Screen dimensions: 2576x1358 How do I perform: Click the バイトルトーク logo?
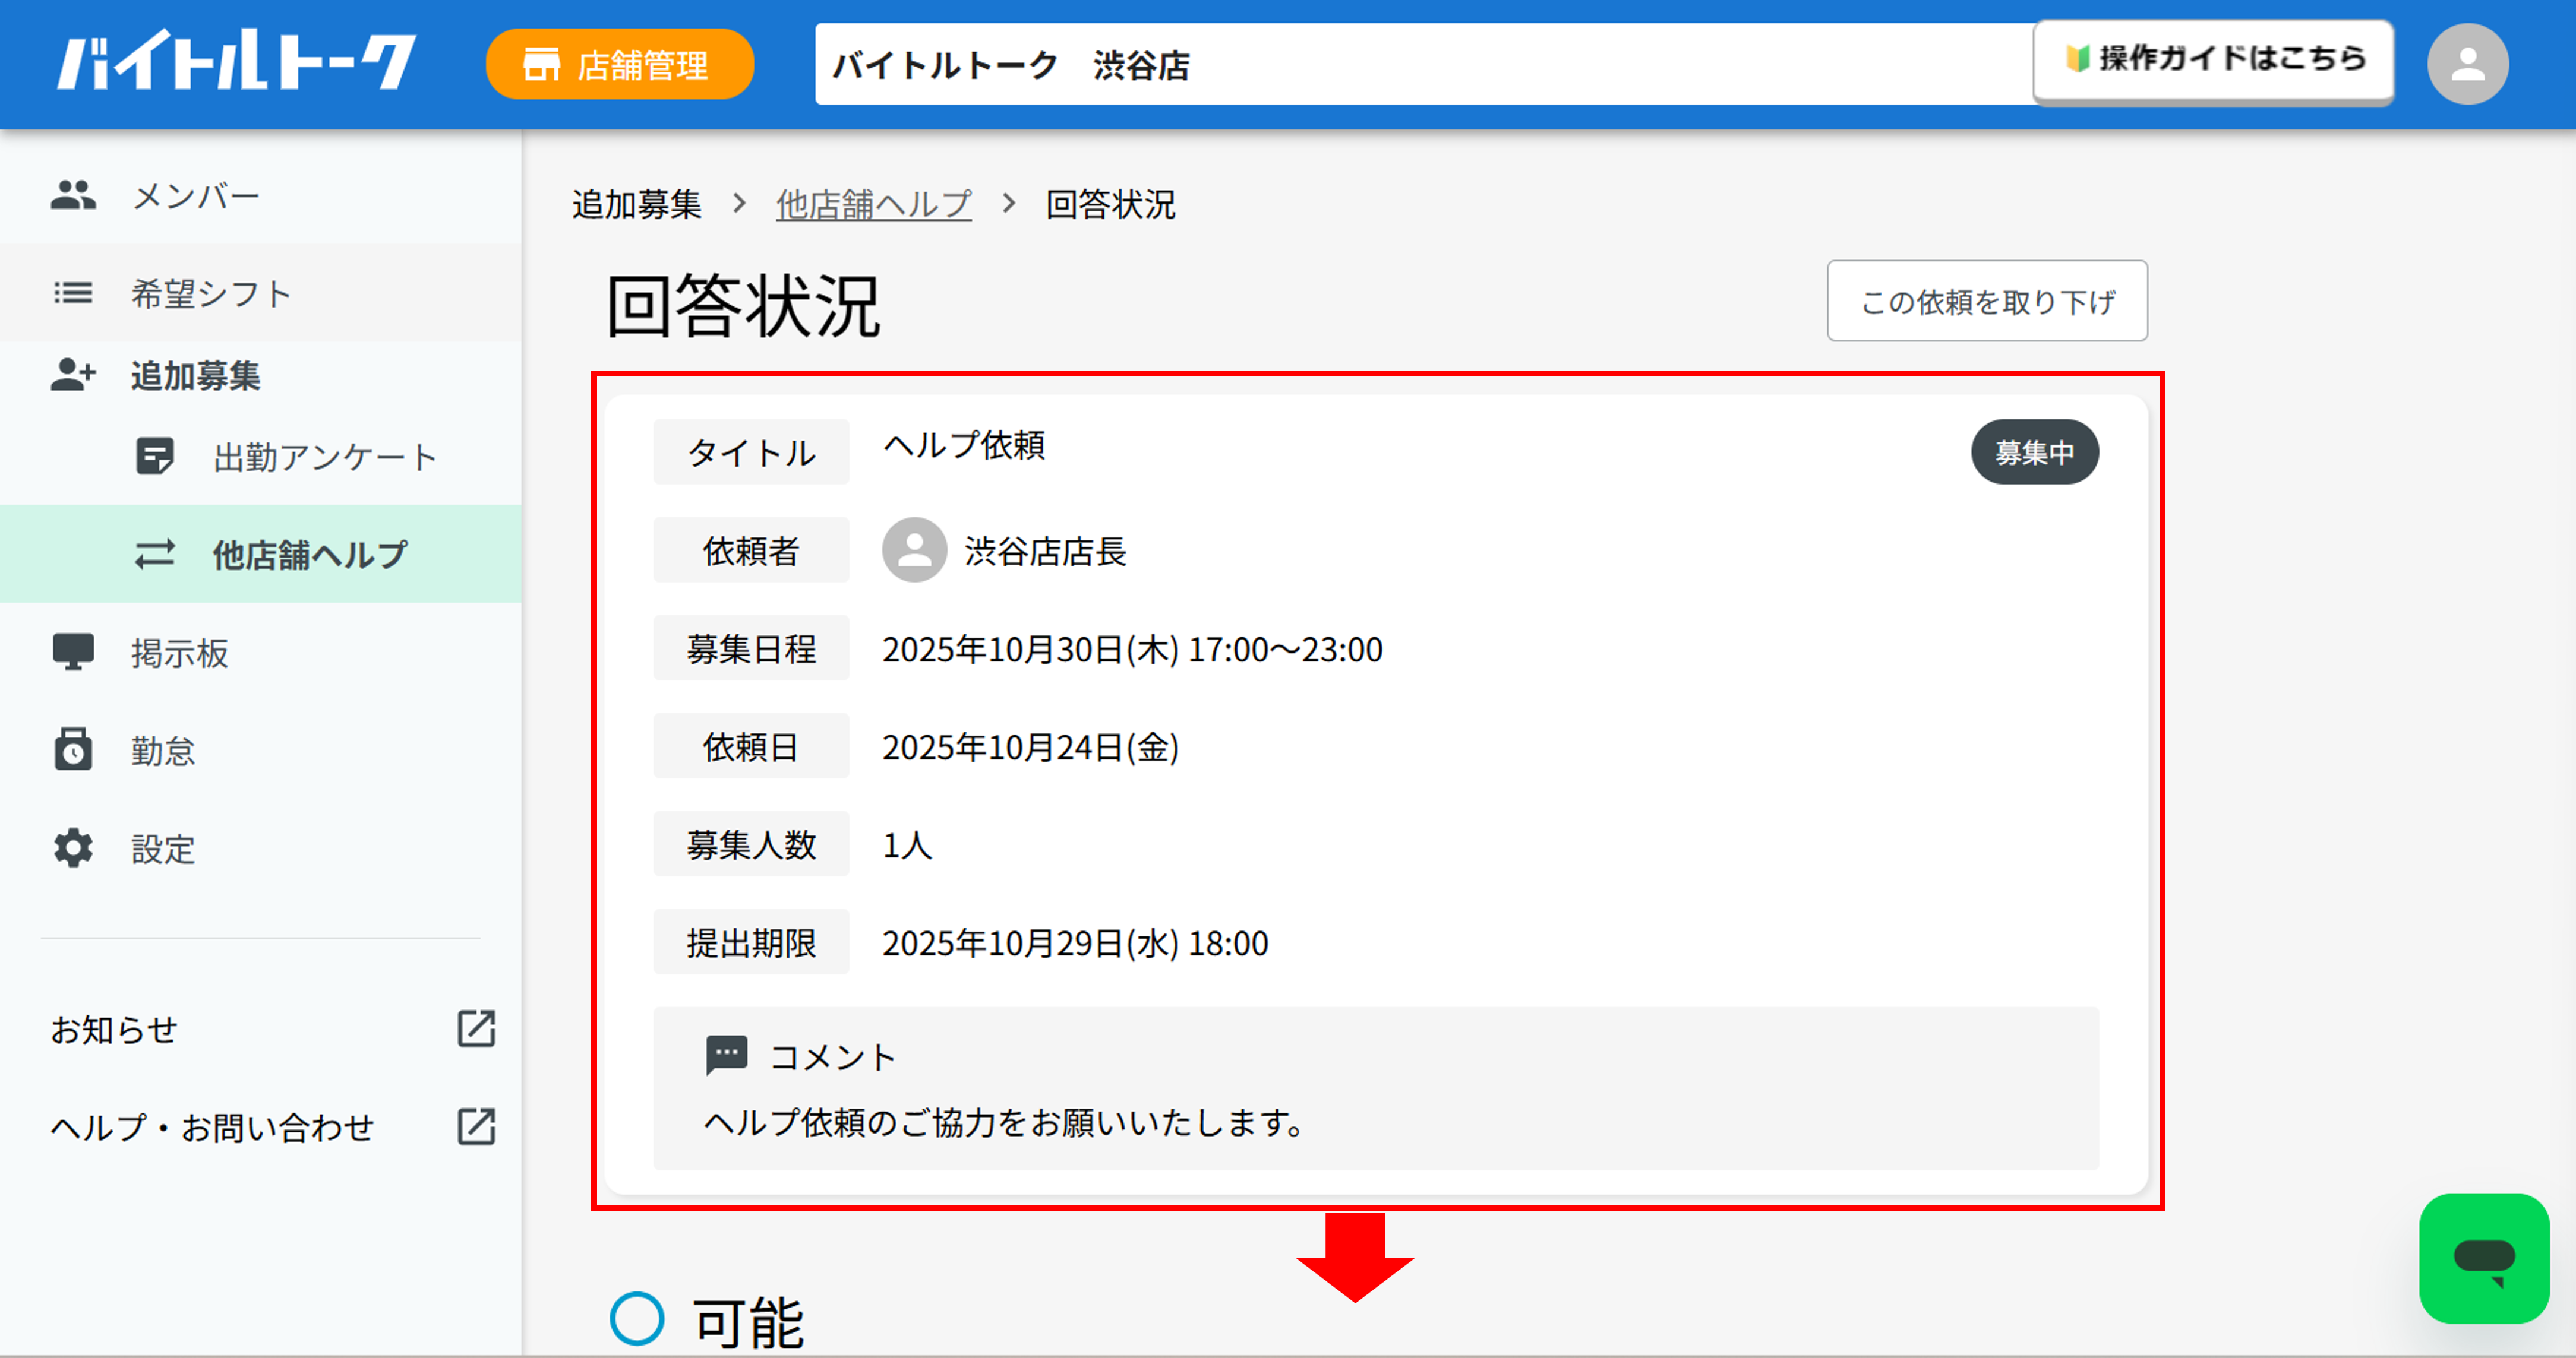point(236,61)
